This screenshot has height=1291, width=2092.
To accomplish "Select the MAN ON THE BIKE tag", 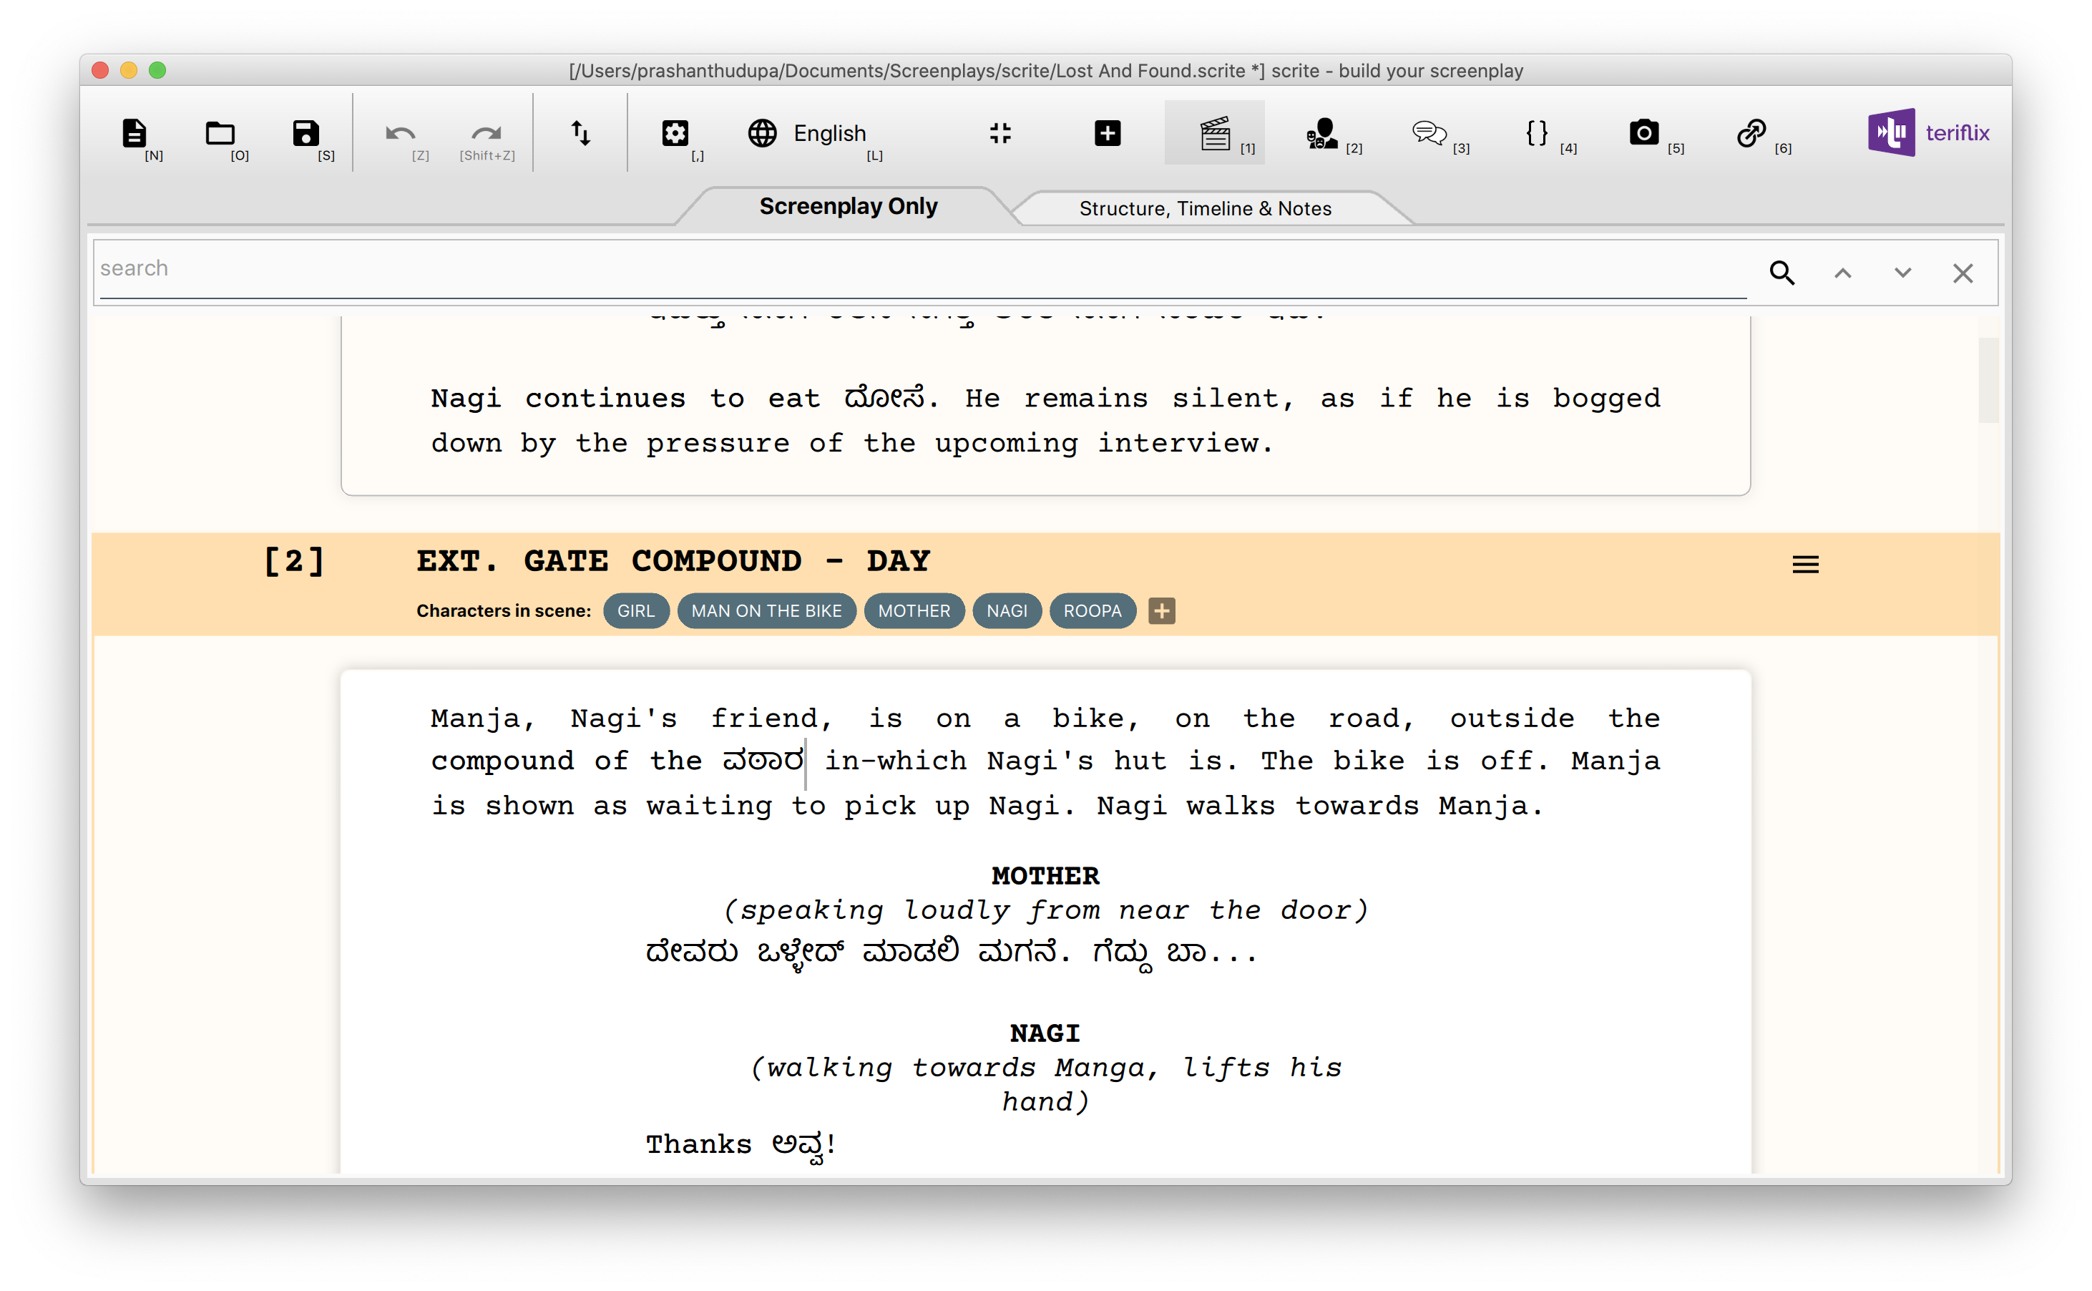I will [766, 611].
